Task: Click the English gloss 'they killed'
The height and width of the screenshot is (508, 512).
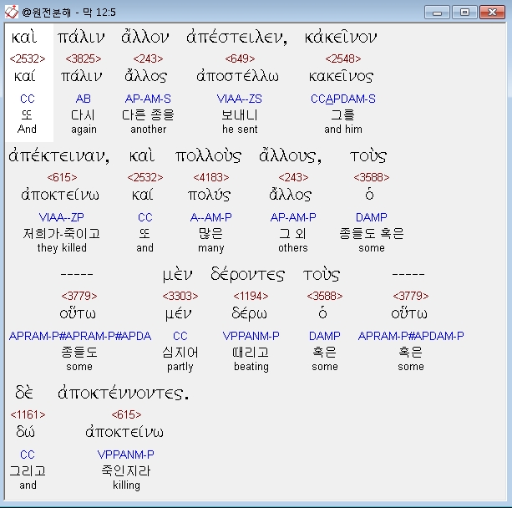Action: [x=62, y=248]
